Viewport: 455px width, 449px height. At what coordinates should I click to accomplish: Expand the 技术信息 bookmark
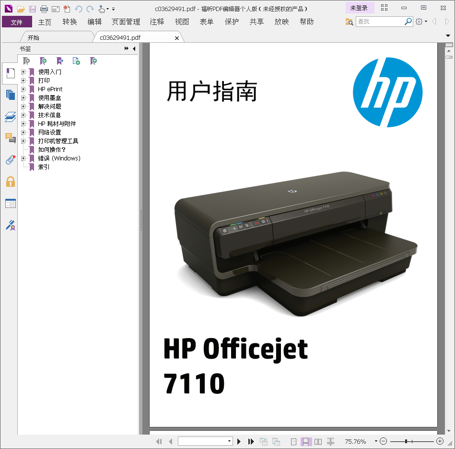[23, 115]
